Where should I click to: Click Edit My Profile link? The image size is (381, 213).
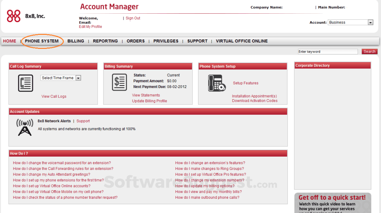coord(90,27)
